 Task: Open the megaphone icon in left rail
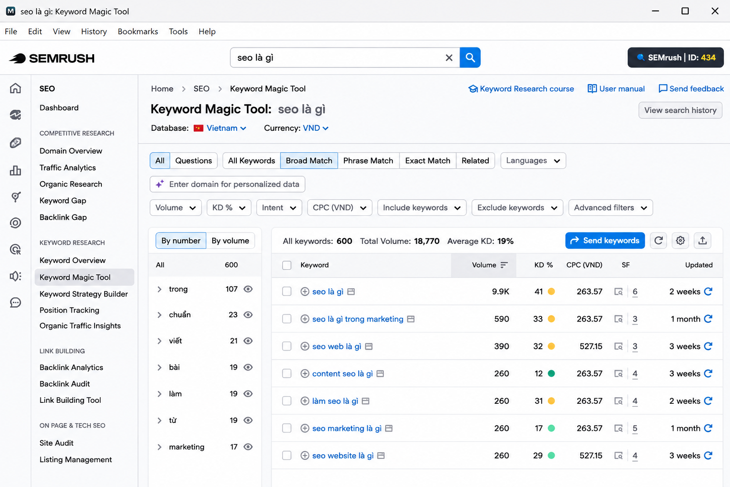tap(16, 276)
